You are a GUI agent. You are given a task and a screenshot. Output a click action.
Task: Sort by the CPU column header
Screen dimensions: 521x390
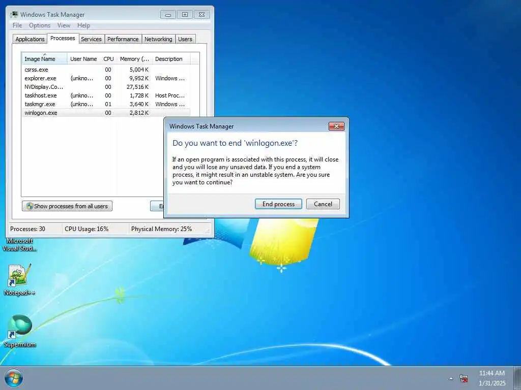(x=109, y=59)
